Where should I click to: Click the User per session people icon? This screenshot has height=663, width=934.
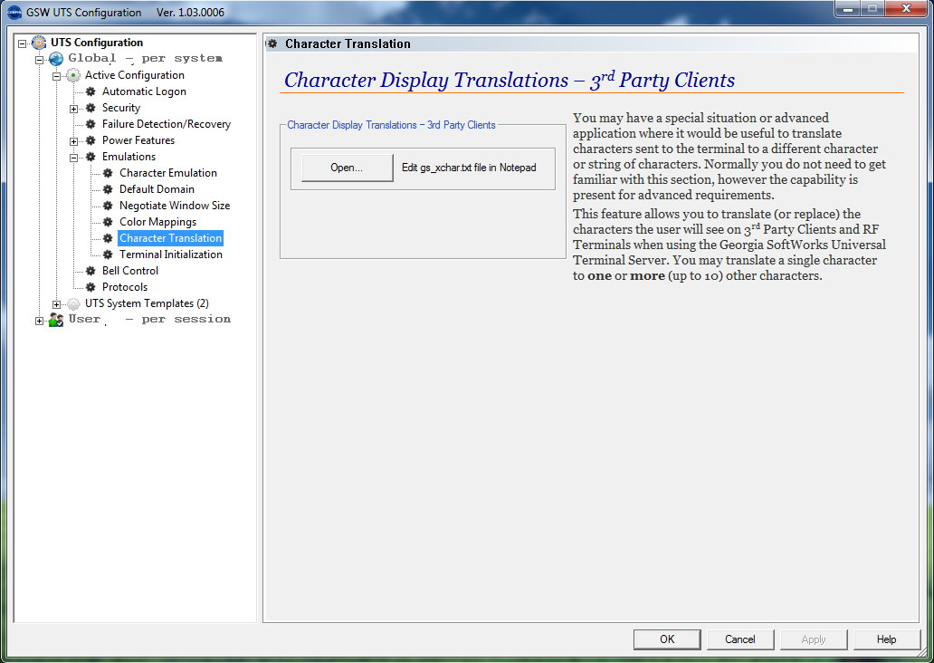point(56,320)
